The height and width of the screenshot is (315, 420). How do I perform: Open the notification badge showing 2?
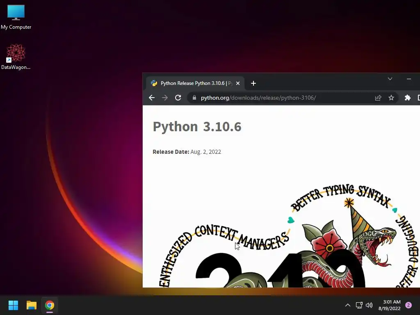(x=409, y=305)
